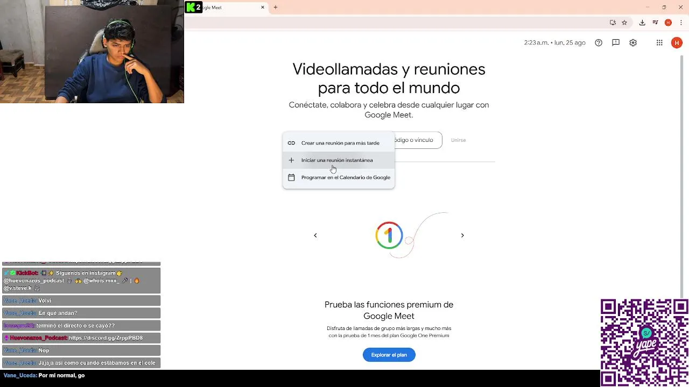Click the 'Unirse' button
Viewport: 689px width, 387px height.
click(459, 140)
